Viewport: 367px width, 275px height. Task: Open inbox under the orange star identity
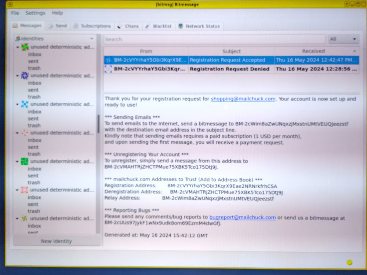34,226
